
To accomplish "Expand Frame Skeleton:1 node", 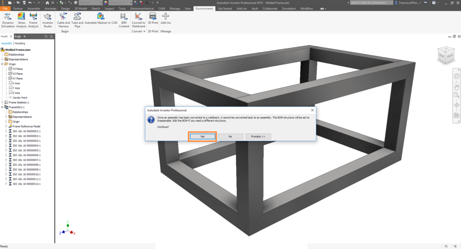I will [2, 102].
